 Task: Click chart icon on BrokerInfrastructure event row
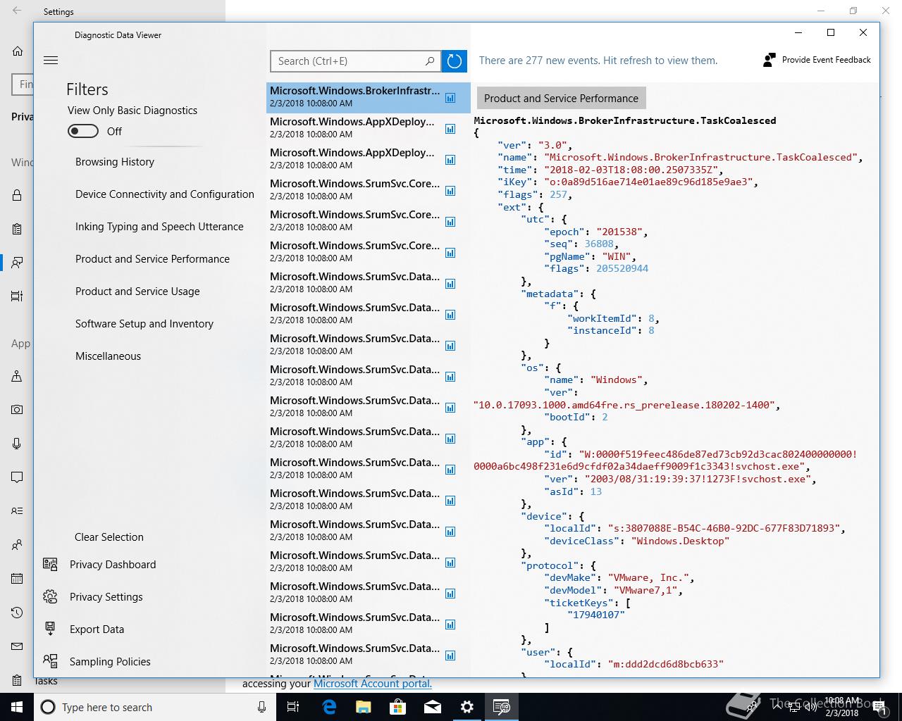(450, 98)
